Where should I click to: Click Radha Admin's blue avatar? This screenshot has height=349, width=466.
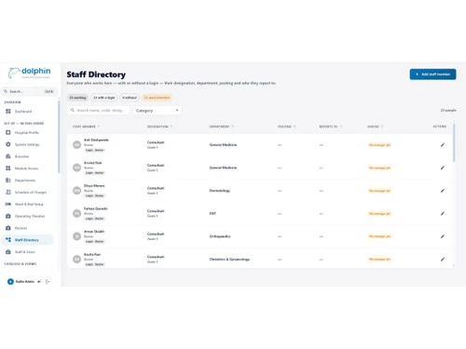coord(10,282)
